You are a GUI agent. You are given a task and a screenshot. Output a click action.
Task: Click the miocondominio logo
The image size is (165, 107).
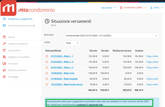pyautogui.click(x=28, y=8)
